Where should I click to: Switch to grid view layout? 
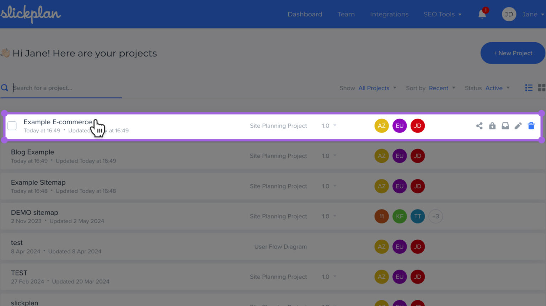click(x=542, y=88)
